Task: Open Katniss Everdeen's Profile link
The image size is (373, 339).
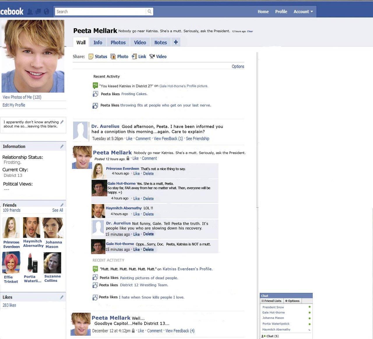Action: [x=188, y=269]
